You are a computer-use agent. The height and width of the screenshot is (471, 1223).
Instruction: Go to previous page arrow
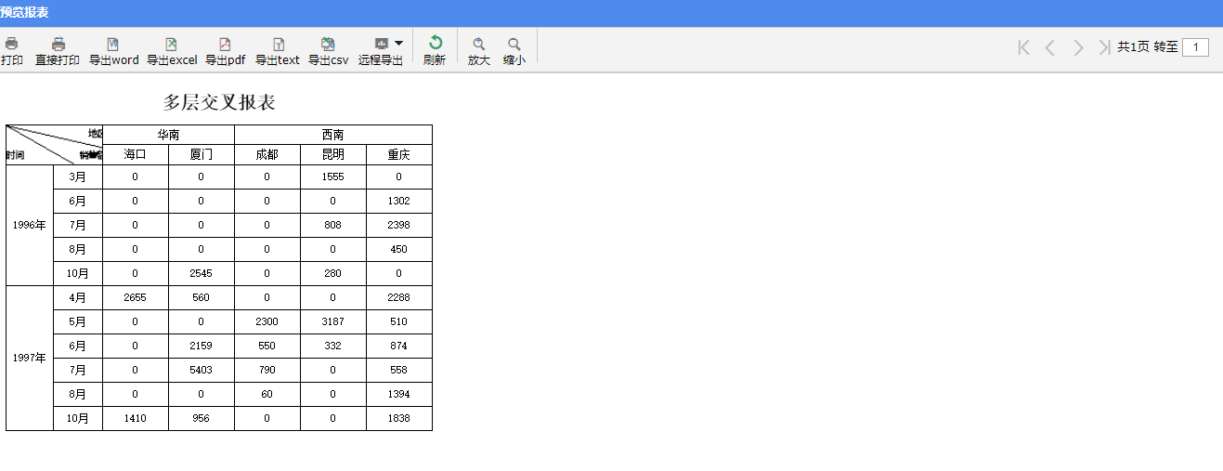click(1050, 47)
